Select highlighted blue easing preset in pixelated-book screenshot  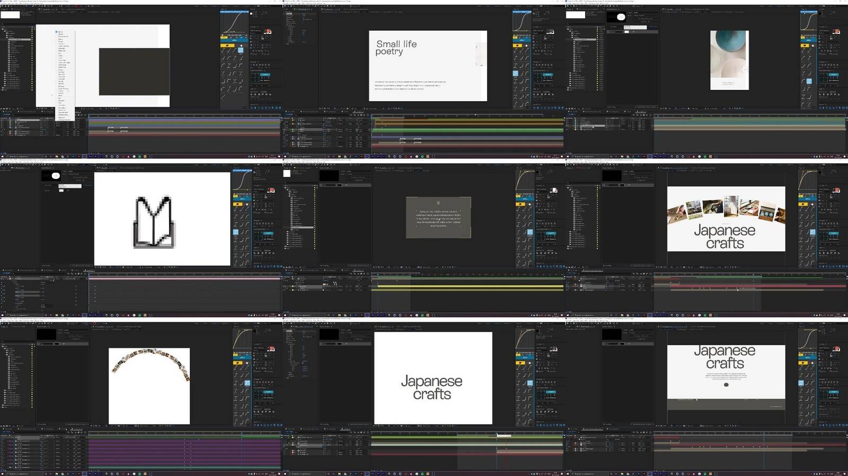coord(236,232)
